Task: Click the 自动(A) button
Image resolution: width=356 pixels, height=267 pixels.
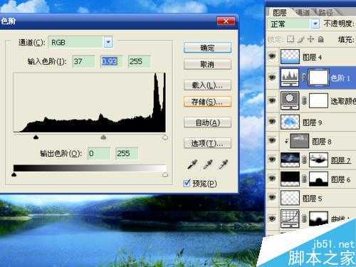Action: tap(207, 122)
